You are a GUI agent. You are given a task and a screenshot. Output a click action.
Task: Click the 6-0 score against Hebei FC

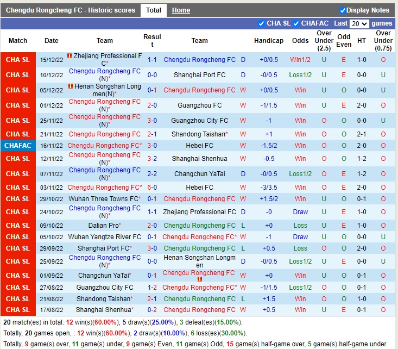pyautogui.click(x=152, y=188)
